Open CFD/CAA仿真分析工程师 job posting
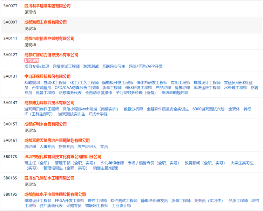Screen dimensions: 263x211 click(77, 88)
